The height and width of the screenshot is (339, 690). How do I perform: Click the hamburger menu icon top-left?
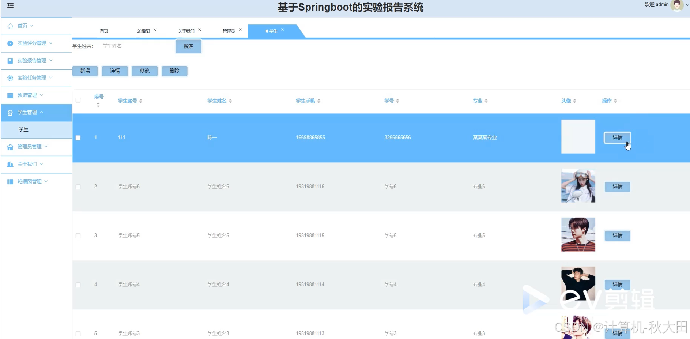[10, 5]
